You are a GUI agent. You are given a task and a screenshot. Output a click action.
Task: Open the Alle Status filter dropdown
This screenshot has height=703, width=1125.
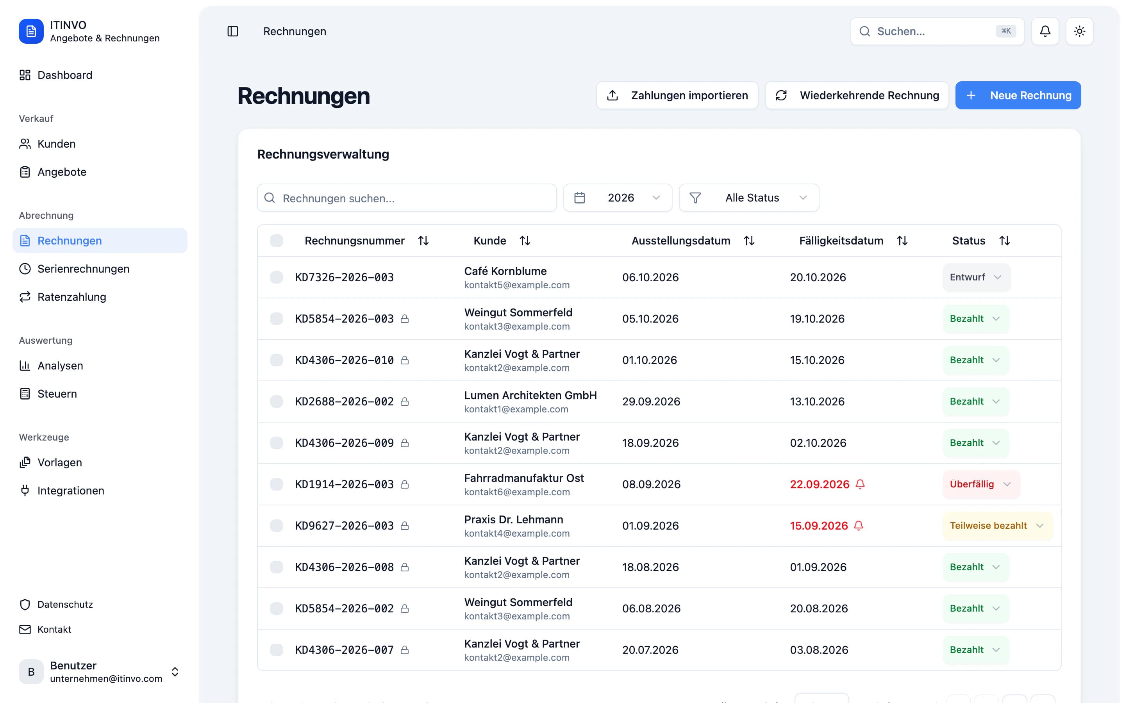coord(748,198)
